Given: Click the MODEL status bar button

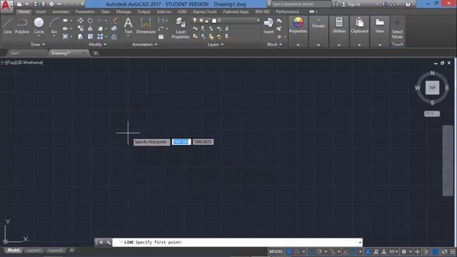Looking at the screenshot, I should click(x=276, y=251).
